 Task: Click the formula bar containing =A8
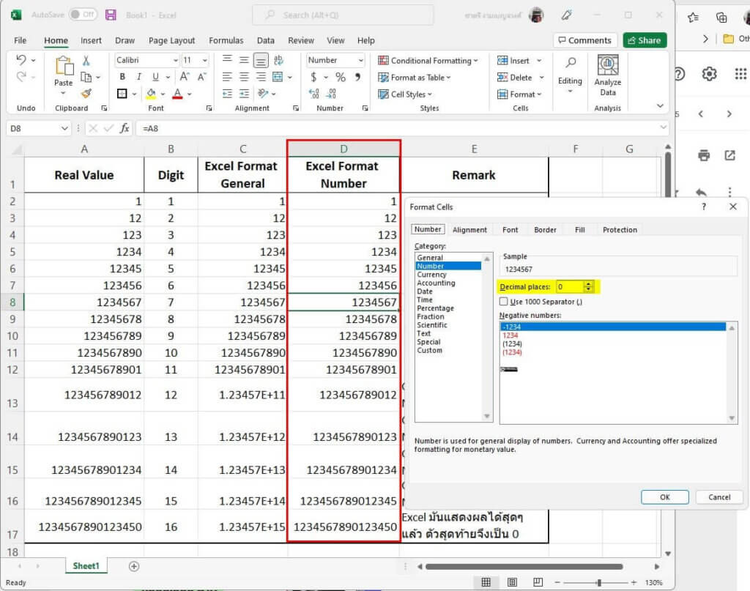tap(401, 128)
